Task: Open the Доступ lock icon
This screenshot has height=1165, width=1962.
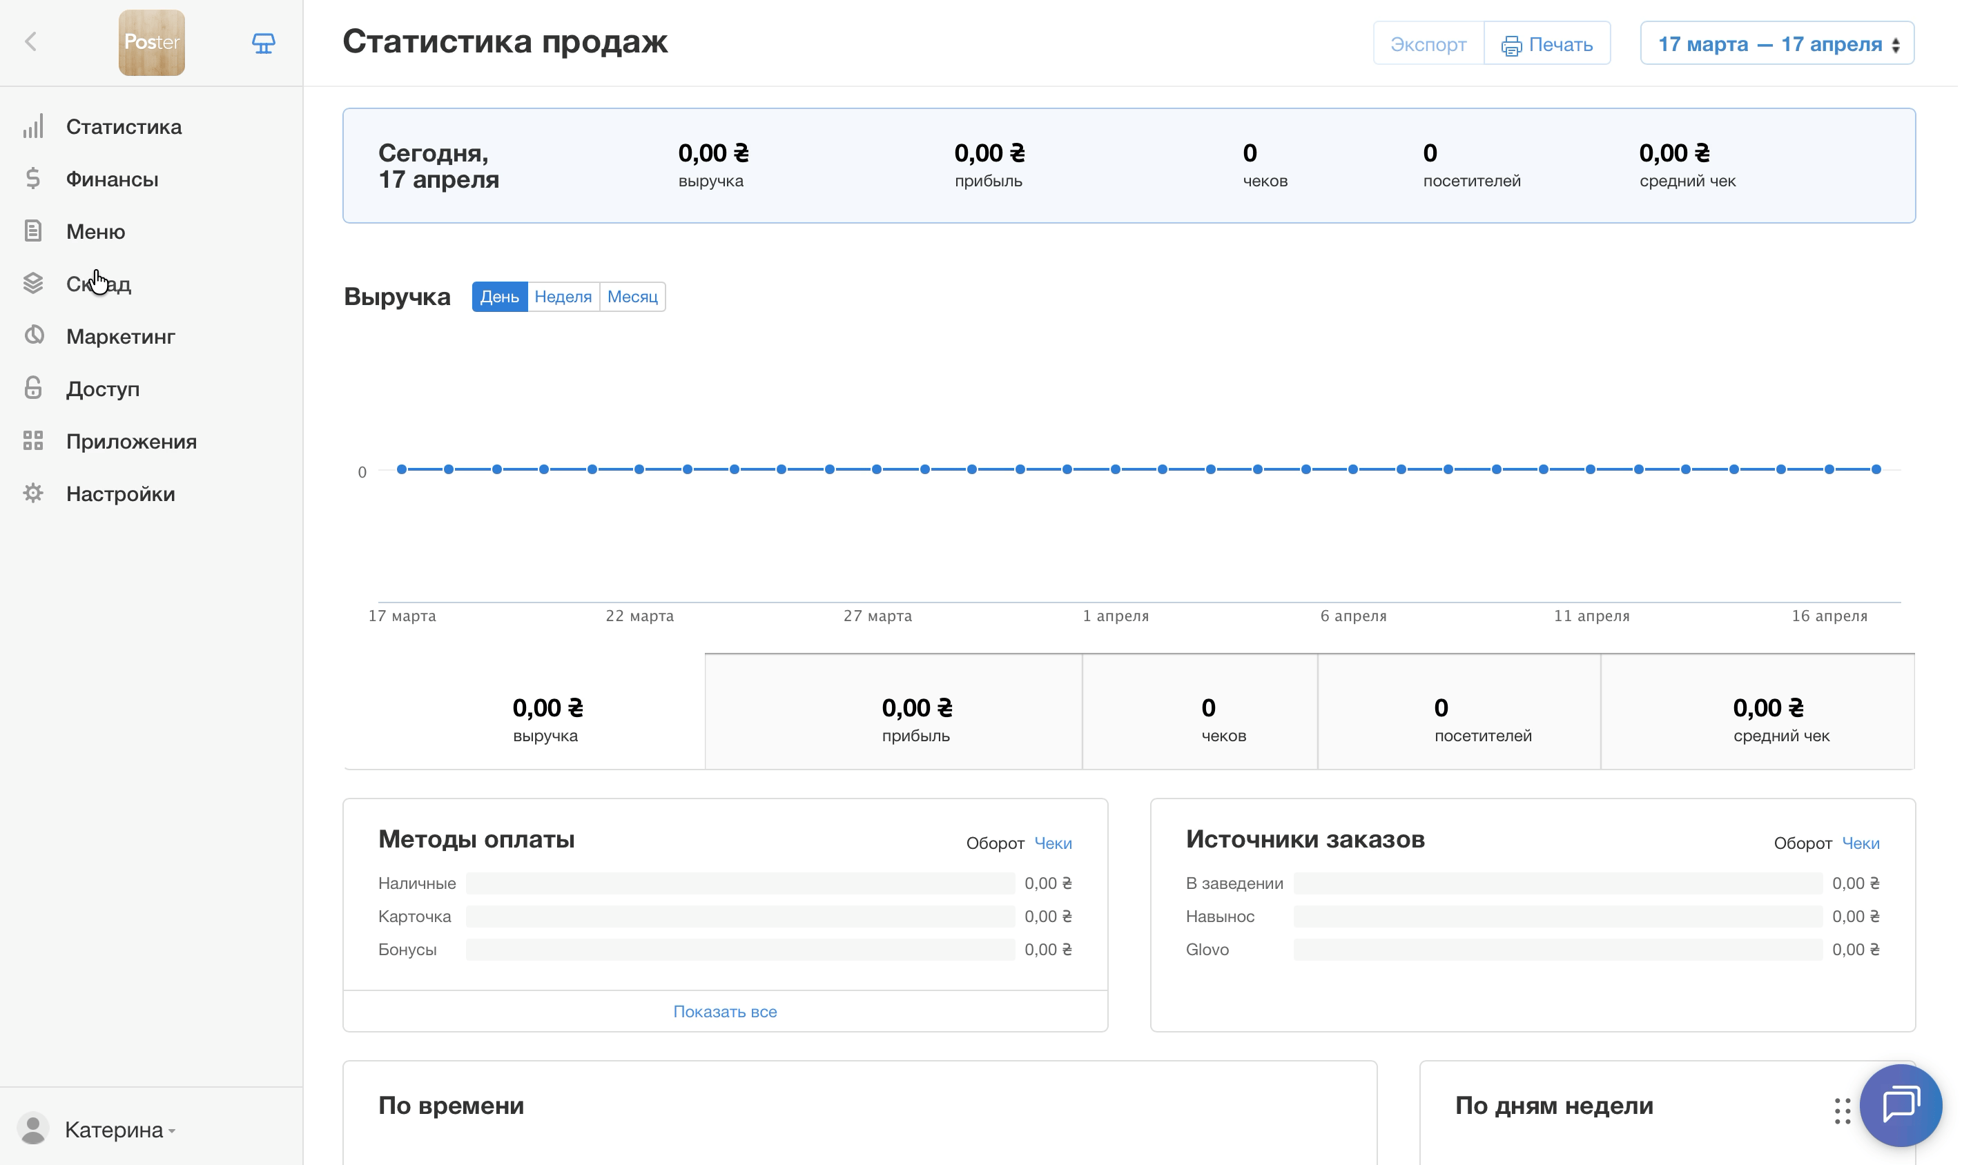Action: click(33, 388)
